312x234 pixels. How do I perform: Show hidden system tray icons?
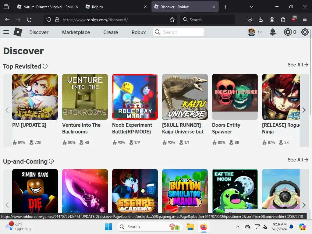(238, 227)
